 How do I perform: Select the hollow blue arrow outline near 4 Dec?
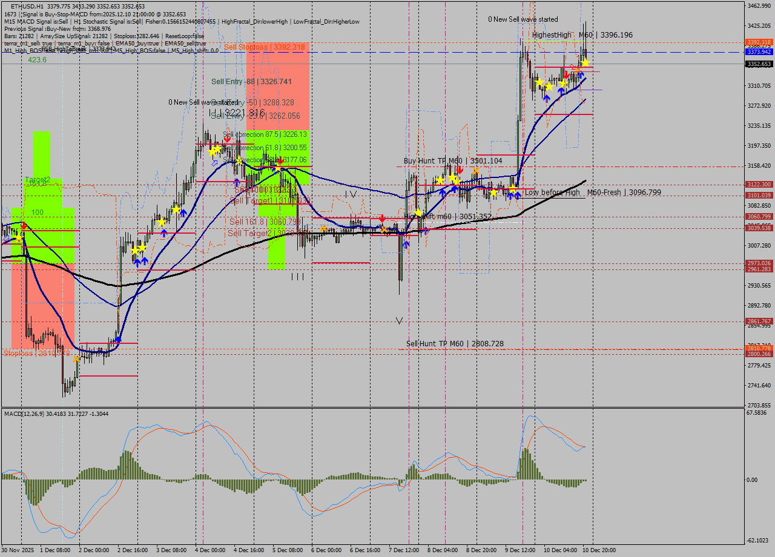[x=214, y=163]
